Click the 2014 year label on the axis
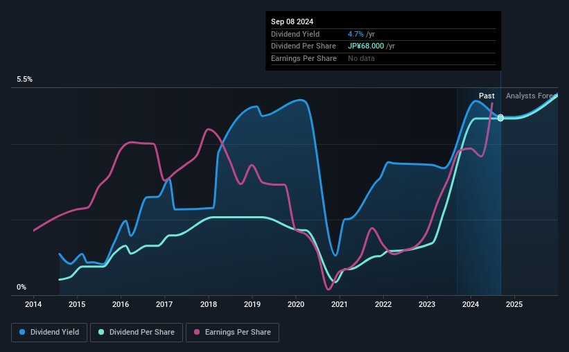This screenshot has height=352, width=569. pyautogui.click(x=34, y=304)
